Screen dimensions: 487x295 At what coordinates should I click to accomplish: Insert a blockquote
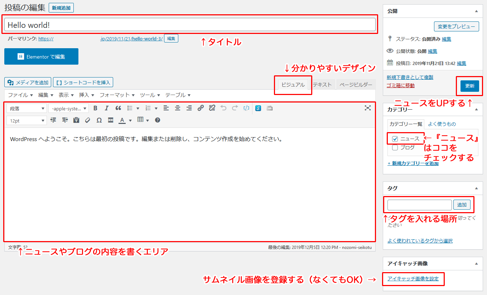pos(118,108)
